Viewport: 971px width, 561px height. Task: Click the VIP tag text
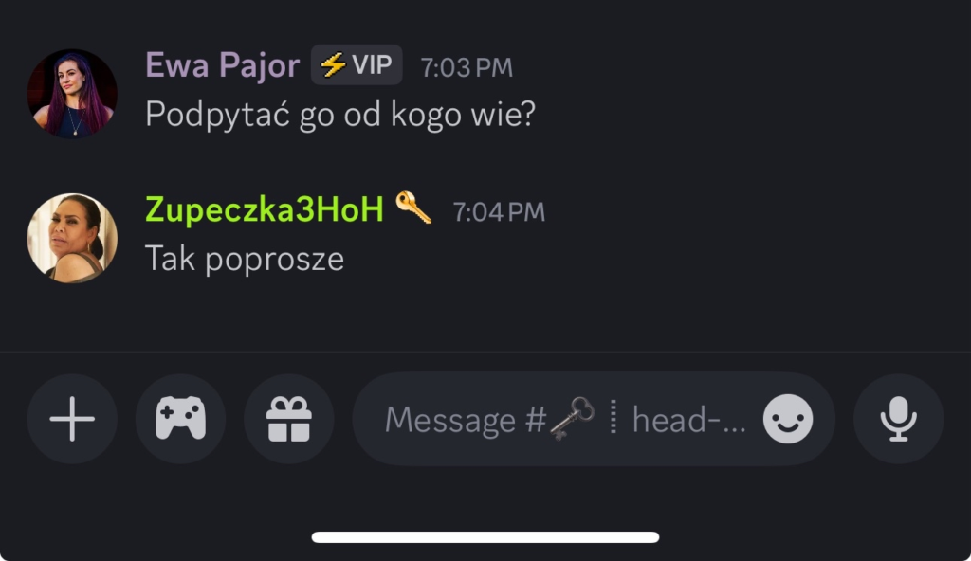(372, 65)
